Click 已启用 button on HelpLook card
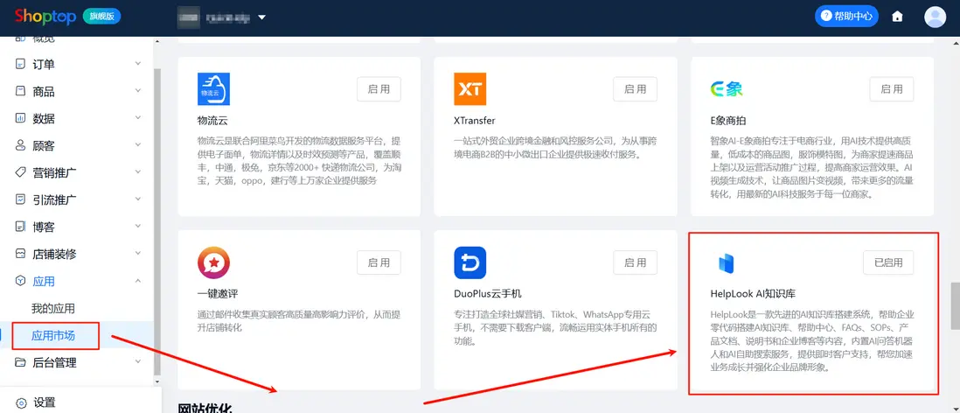 888,262
